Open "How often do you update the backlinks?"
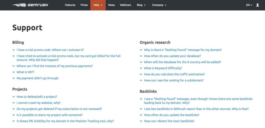Viewport: 265px width, 128px height. tap(172, 115)
